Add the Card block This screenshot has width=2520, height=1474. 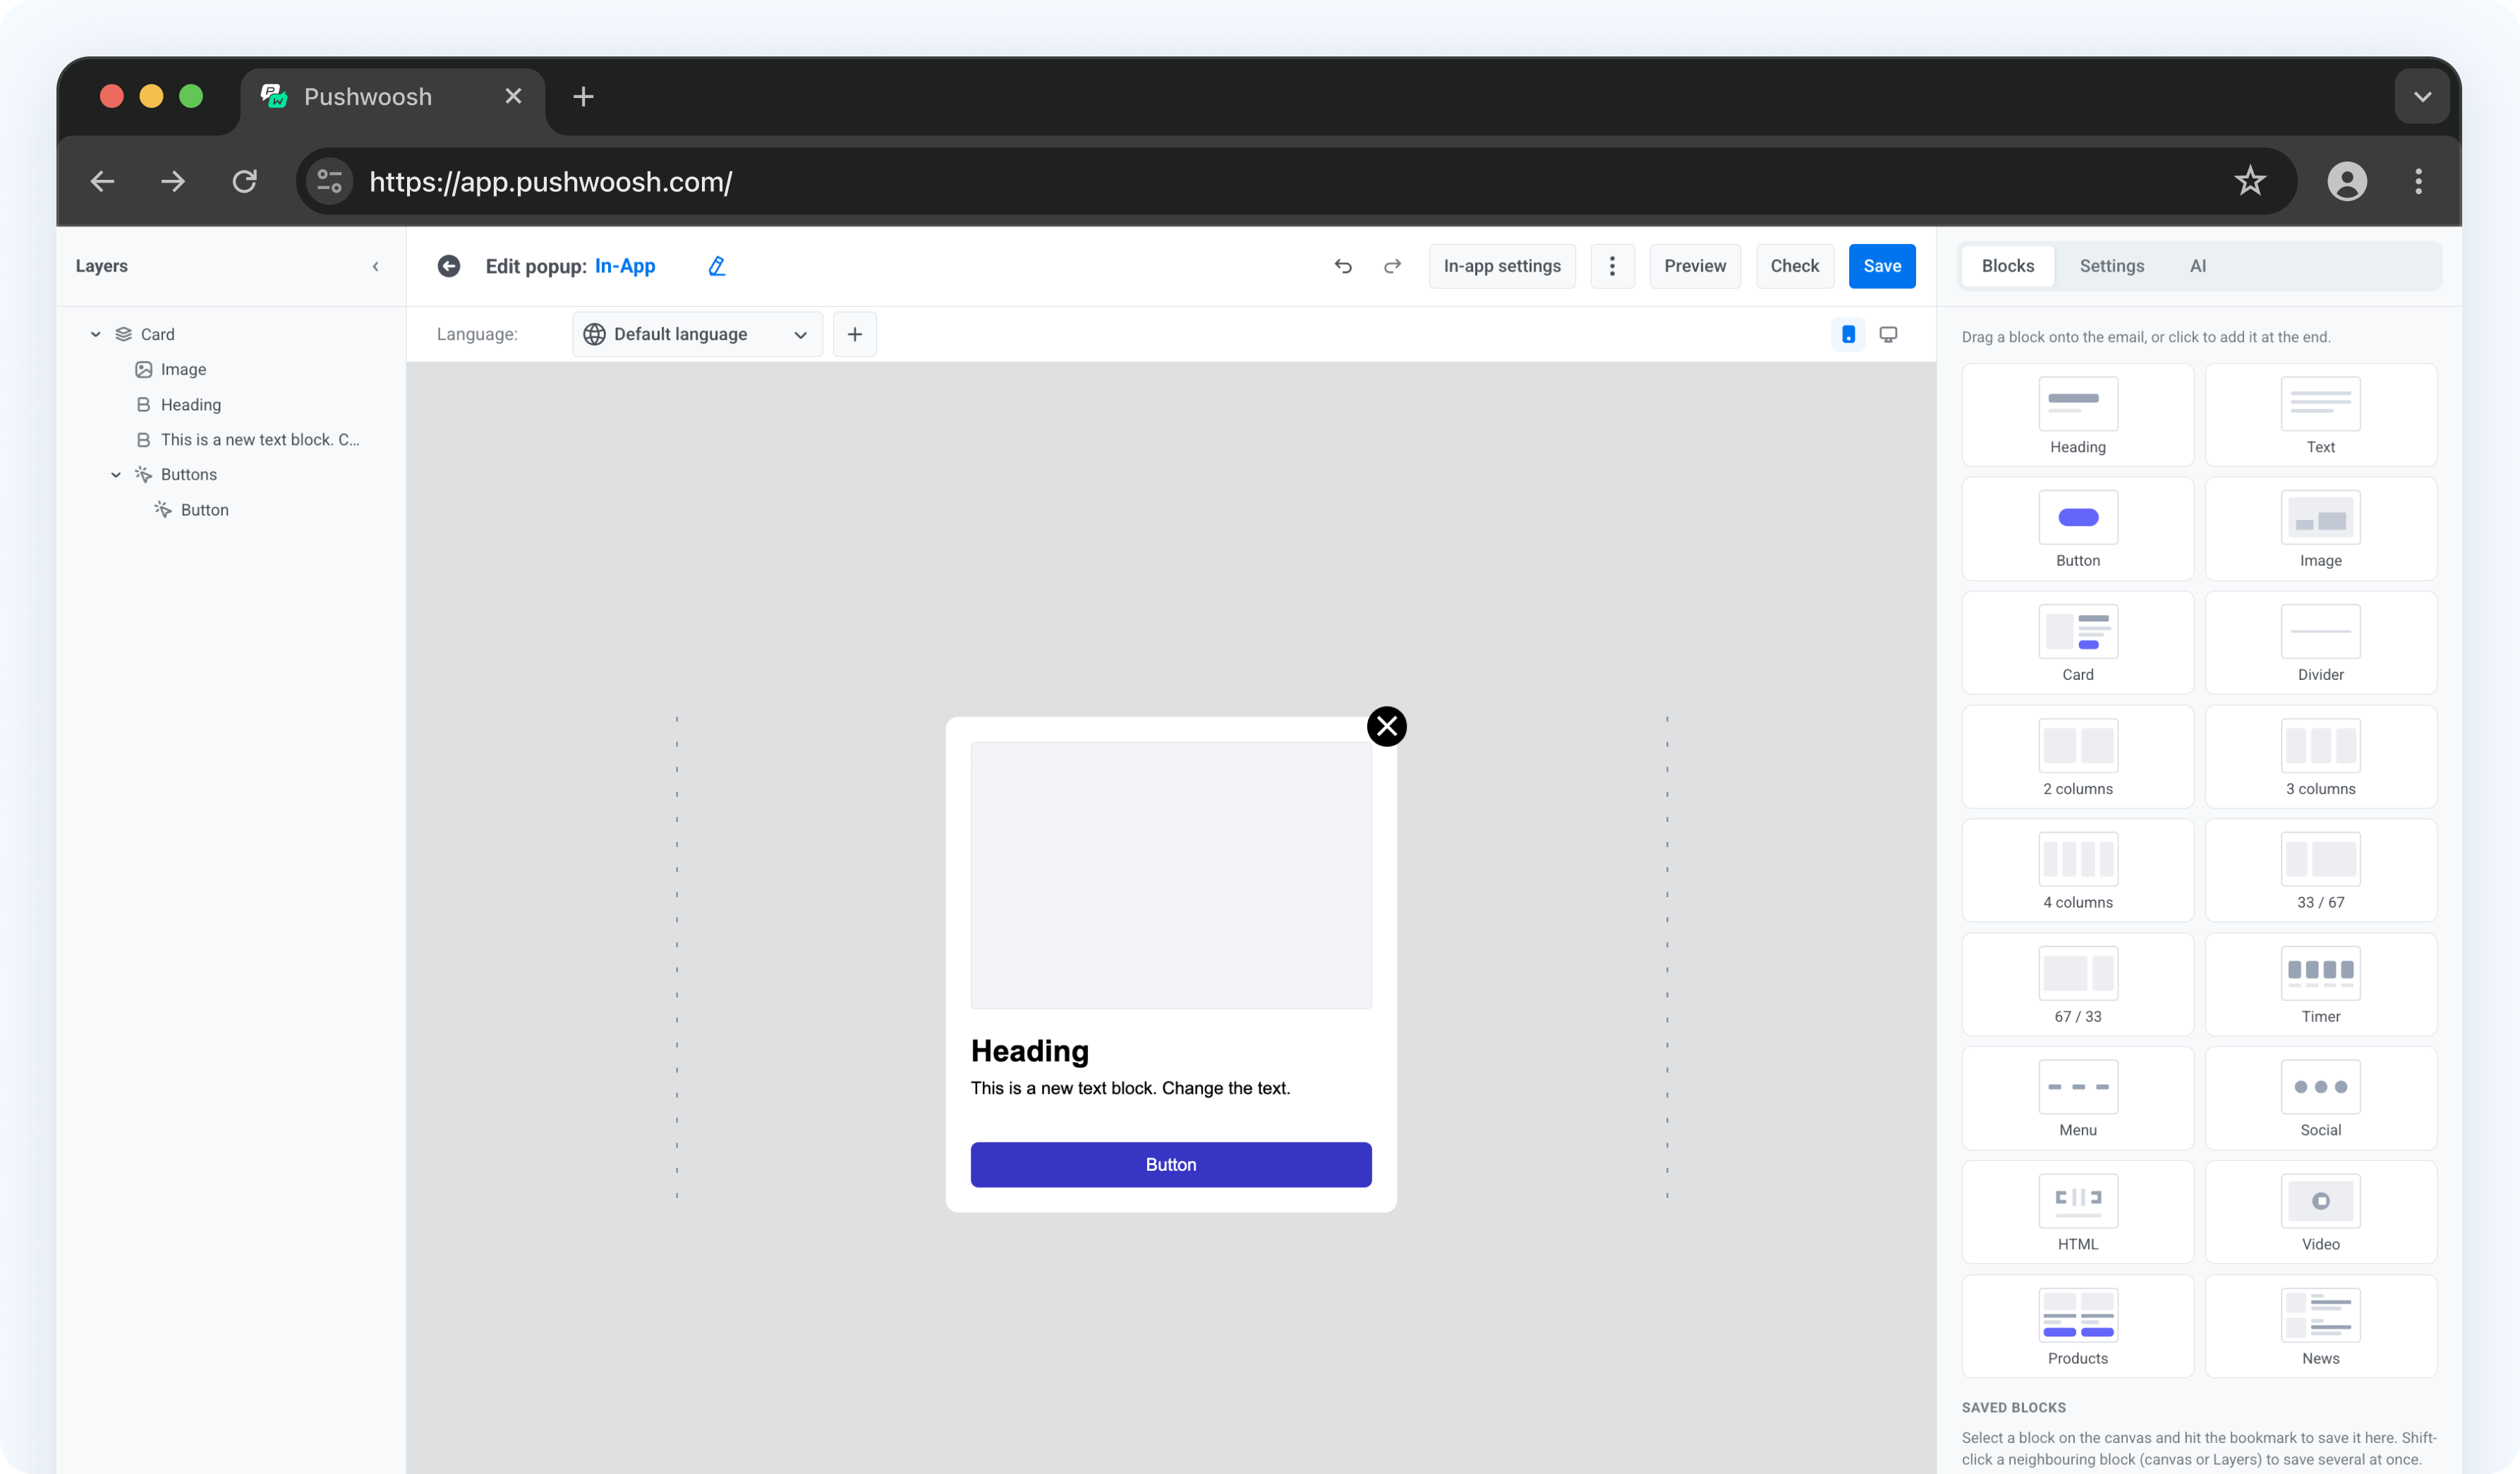pos(2077,643)
